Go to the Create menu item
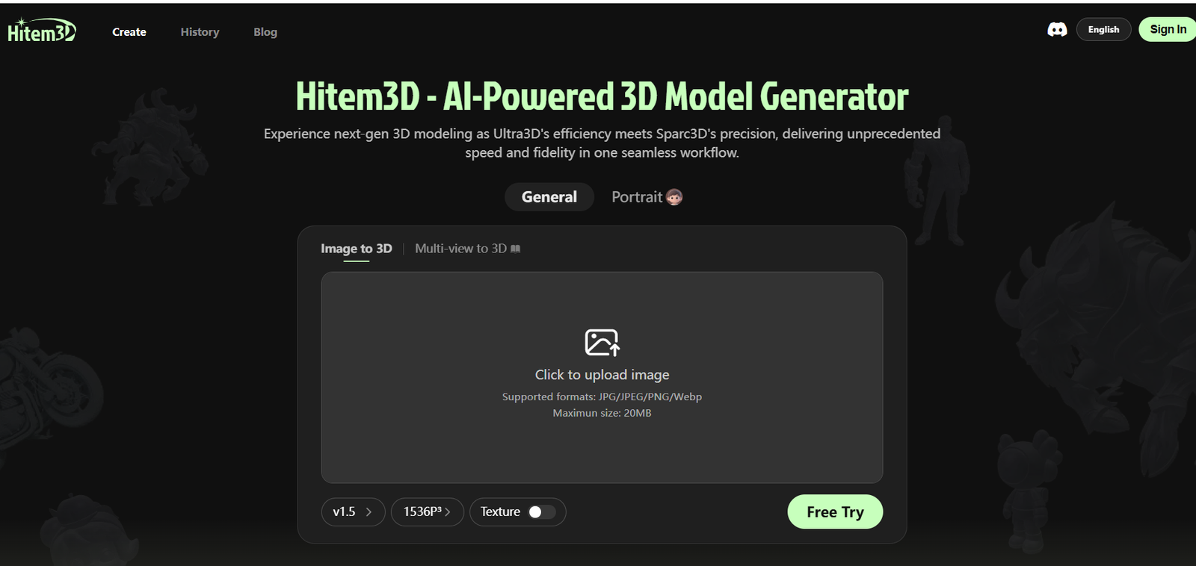The image size is (1196, 566). click(x=129, y=32)
